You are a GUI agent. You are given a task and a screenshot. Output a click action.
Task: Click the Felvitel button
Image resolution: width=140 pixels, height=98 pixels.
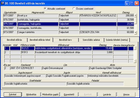(12, 94)
